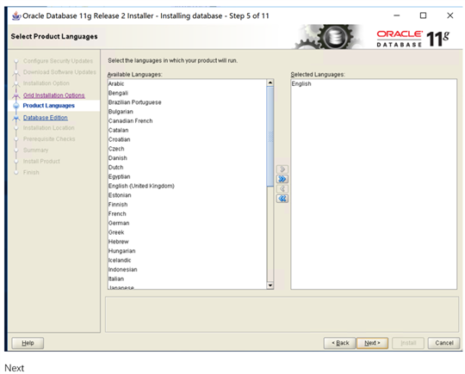
Task: Click the Help button
Action: pyautogui.click(x=28, y=343)
